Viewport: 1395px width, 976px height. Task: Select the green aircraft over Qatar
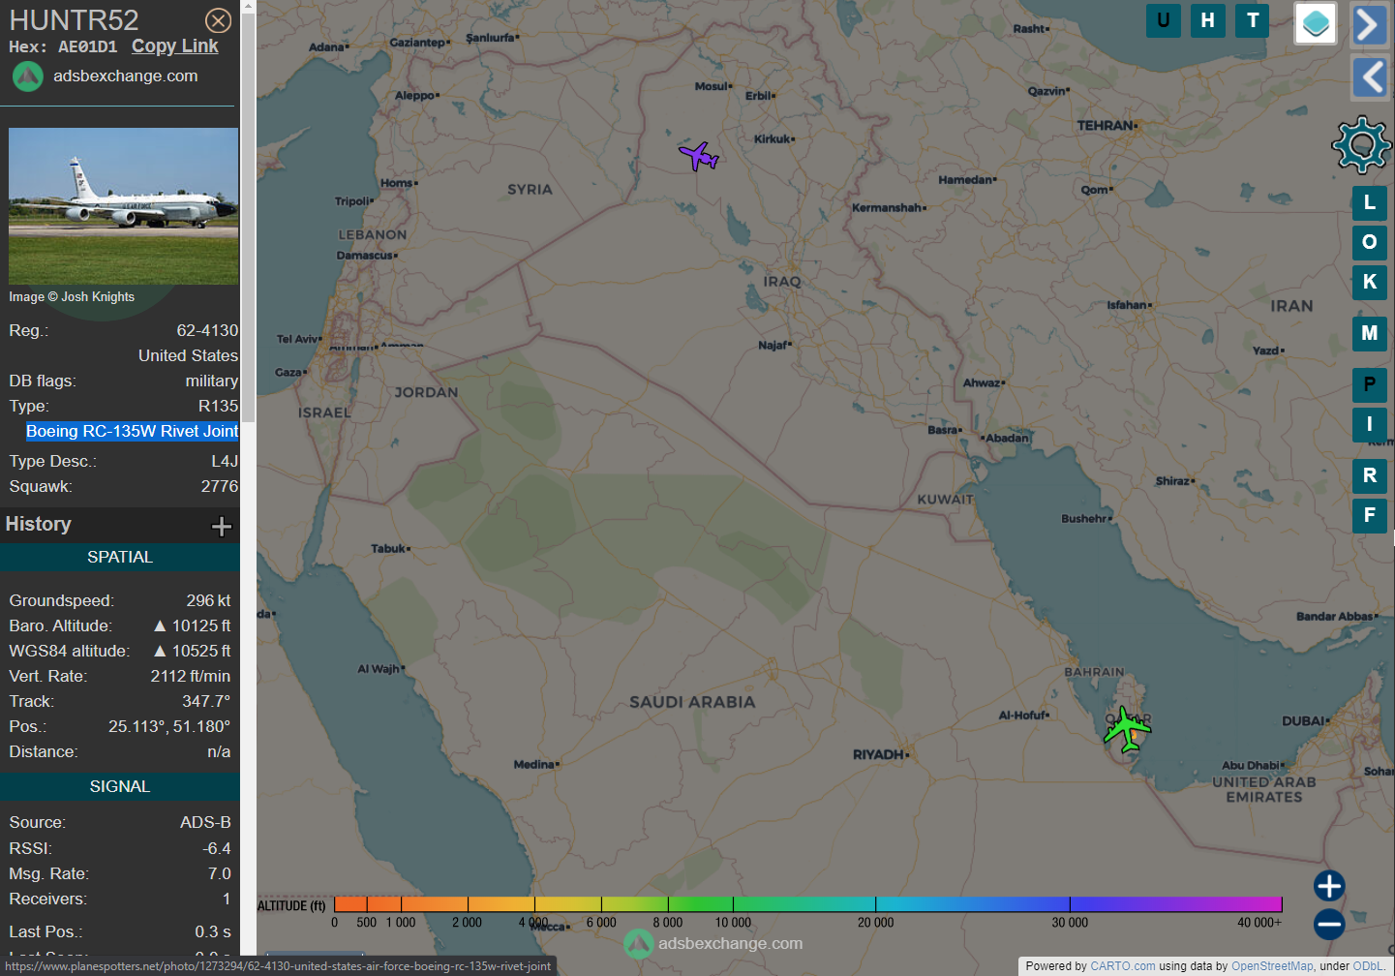(x=1127, y=729)
